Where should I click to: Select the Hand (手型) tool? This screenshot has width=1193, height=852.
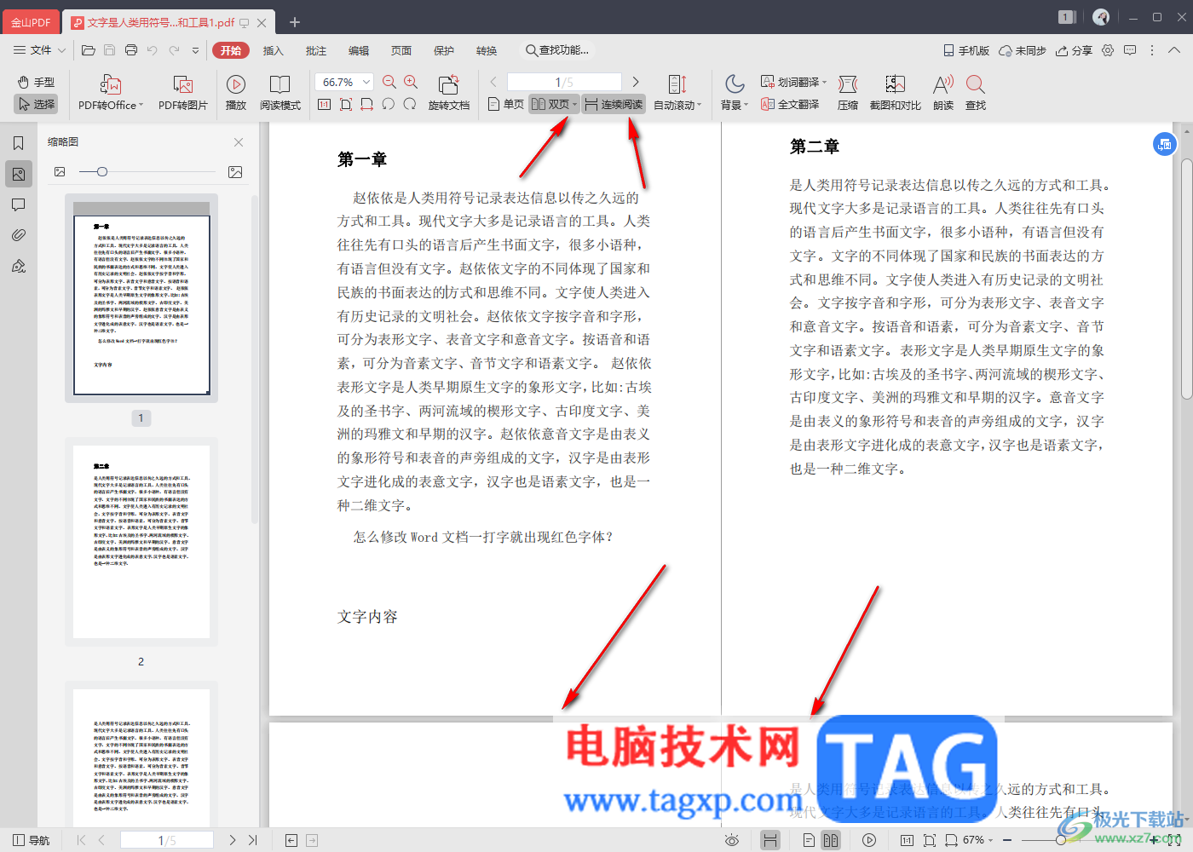36,82
